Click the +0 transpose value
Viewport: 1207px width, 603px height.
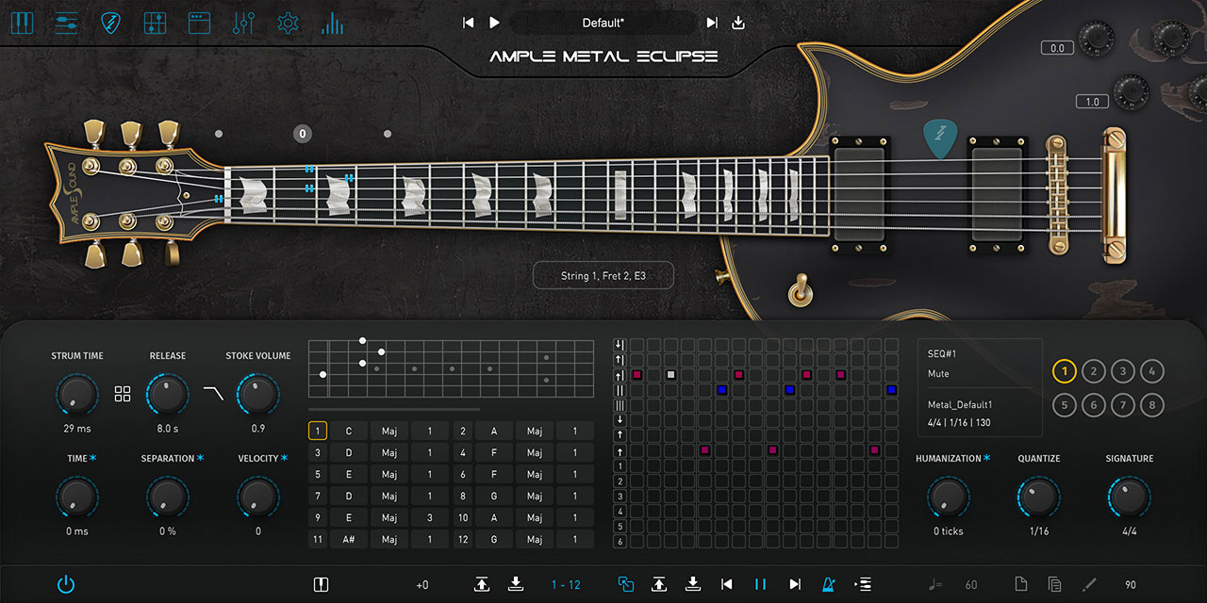coord(422,585)
